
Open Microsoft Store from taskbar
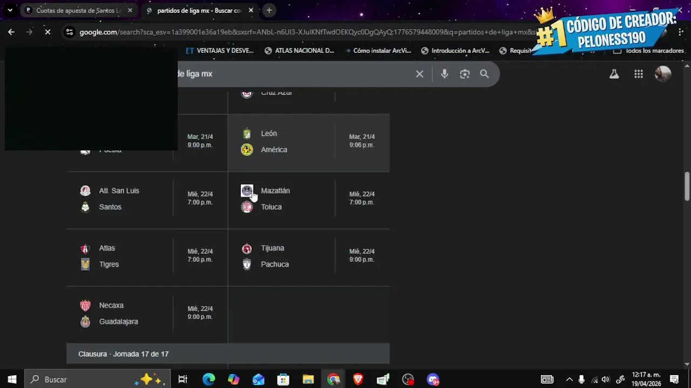283,379
